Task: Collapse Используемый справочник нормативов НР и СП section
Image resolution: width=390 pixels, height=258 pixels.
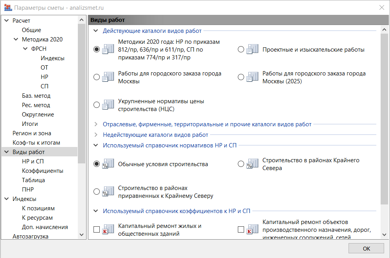Action: [96, 145]
